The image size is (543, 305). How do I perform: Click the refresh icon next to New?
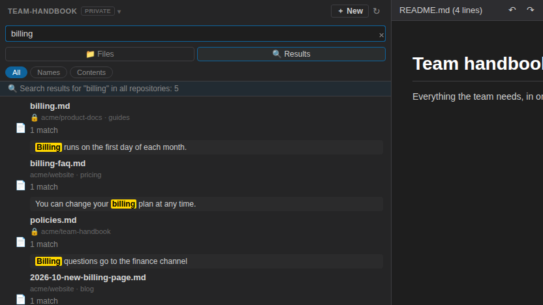pyautogui.click(x=377, y=11)
